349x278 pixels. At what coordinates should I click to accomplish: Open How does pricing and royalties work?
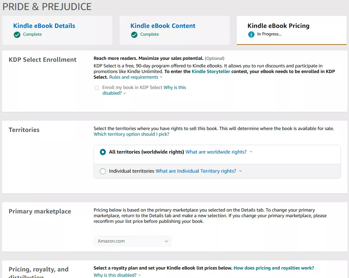coord(274,268)
